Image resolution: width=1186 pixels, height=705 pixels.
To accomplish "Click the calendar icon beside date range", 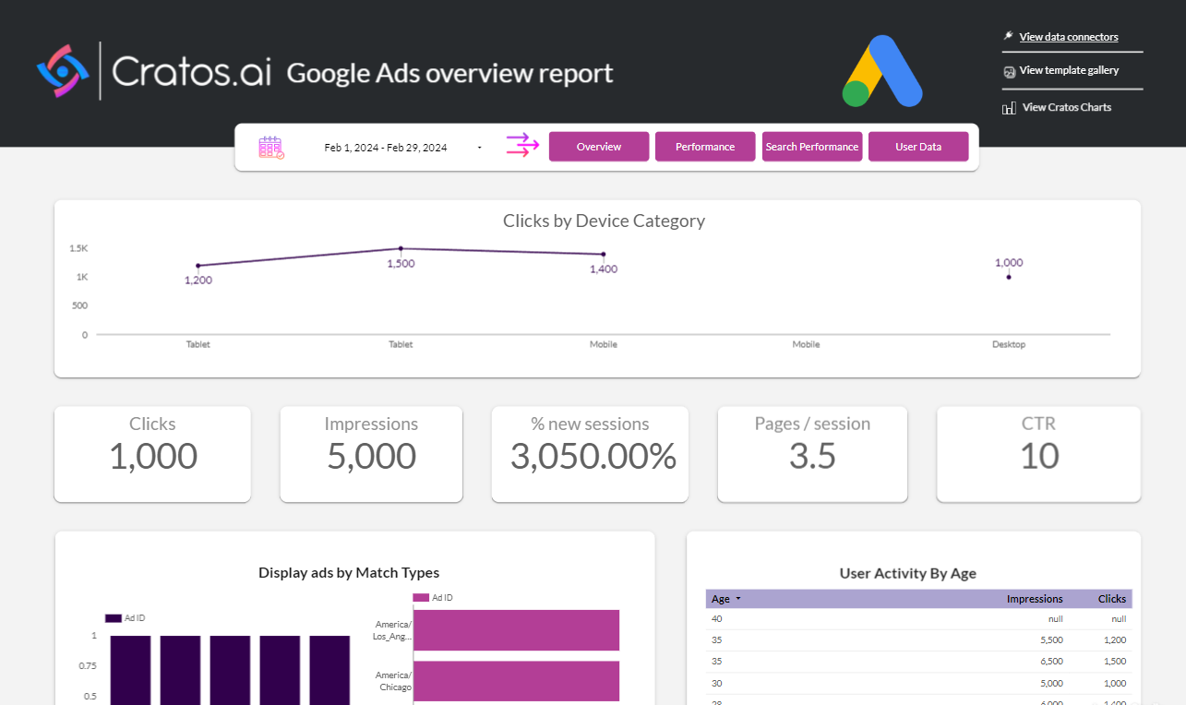I will pyautogui.click(x=271, y=148).
